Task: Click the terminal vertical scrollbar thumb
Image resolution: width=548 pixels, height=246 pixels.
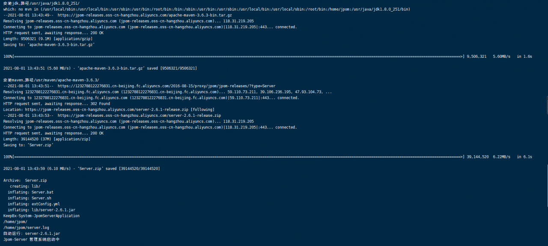Action: coord(547,105)
